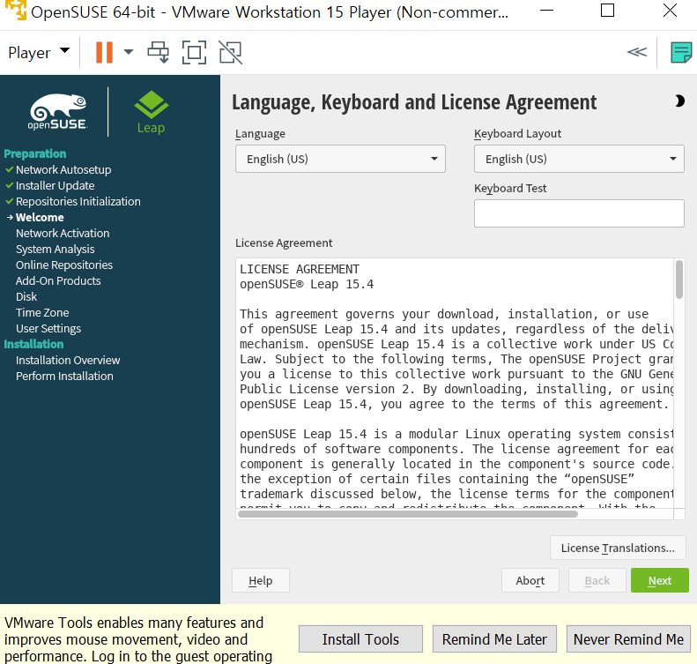The width and height of the screenshot is (697, 664).
Task: Select Online Repositories step
Action: tap(64, 265)
